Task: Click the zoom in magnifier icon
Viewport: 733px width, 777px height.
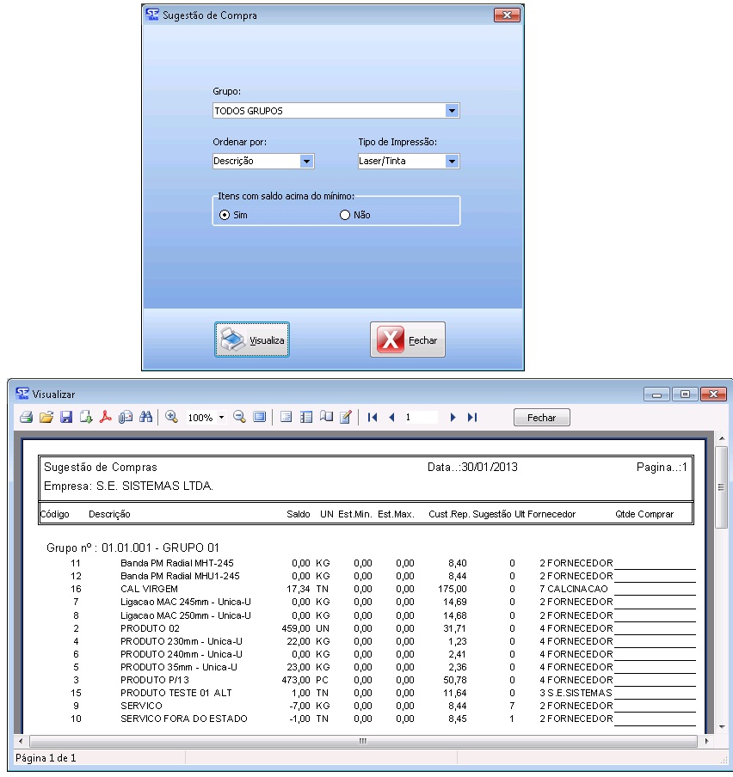Action: (x=172, y=418)
